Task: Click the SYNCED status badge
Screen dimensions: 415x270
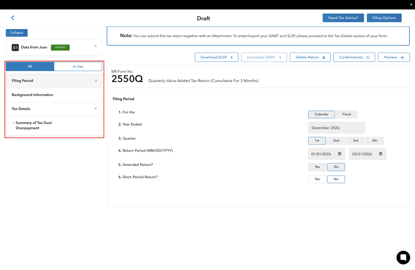Action: pyautogui.click(x=60, y=48)
